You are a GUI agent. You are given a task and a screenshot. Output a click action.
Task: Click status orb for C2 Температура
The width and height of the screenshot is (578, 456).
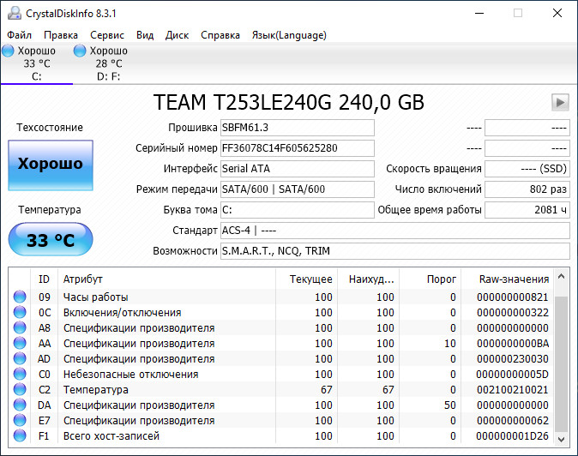(20, 390)
